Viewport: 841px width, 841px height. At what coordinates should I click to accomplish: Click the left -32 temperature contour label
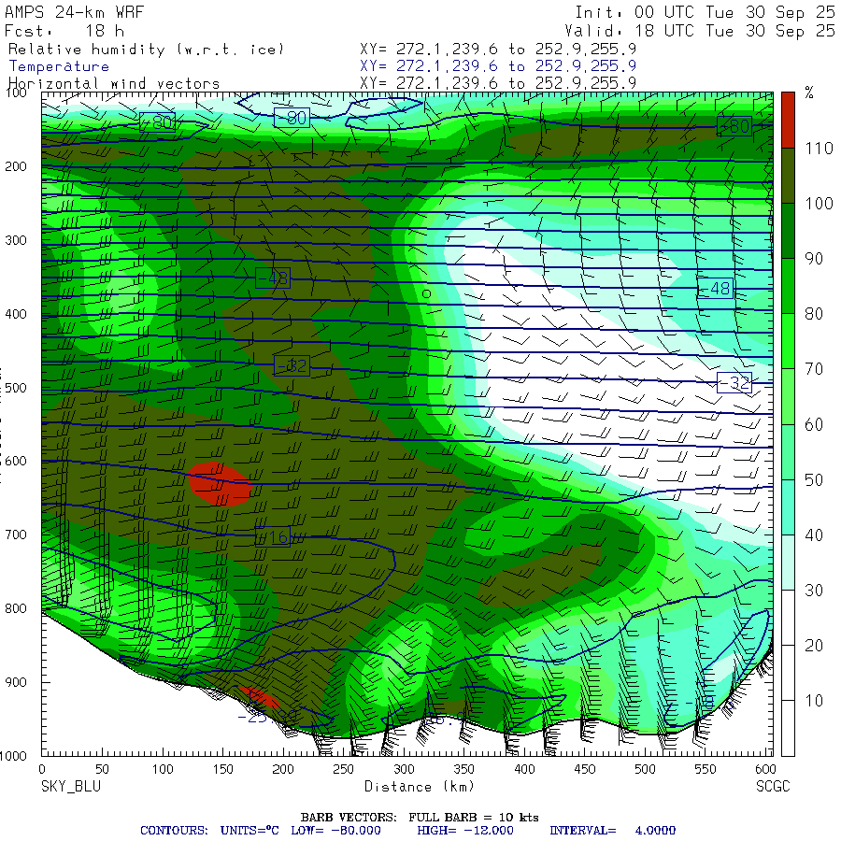pos(292,365)
